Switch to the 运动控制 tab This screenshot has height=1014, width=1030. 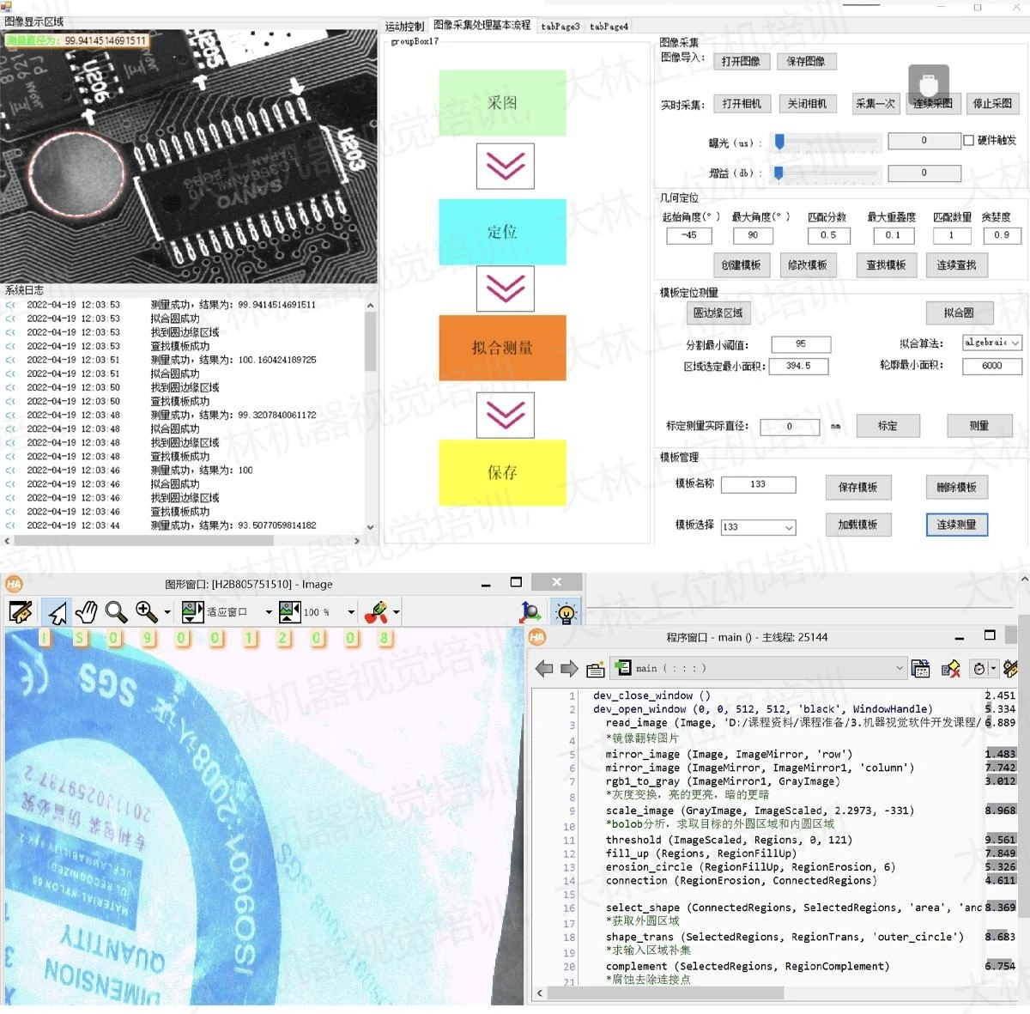404,27
